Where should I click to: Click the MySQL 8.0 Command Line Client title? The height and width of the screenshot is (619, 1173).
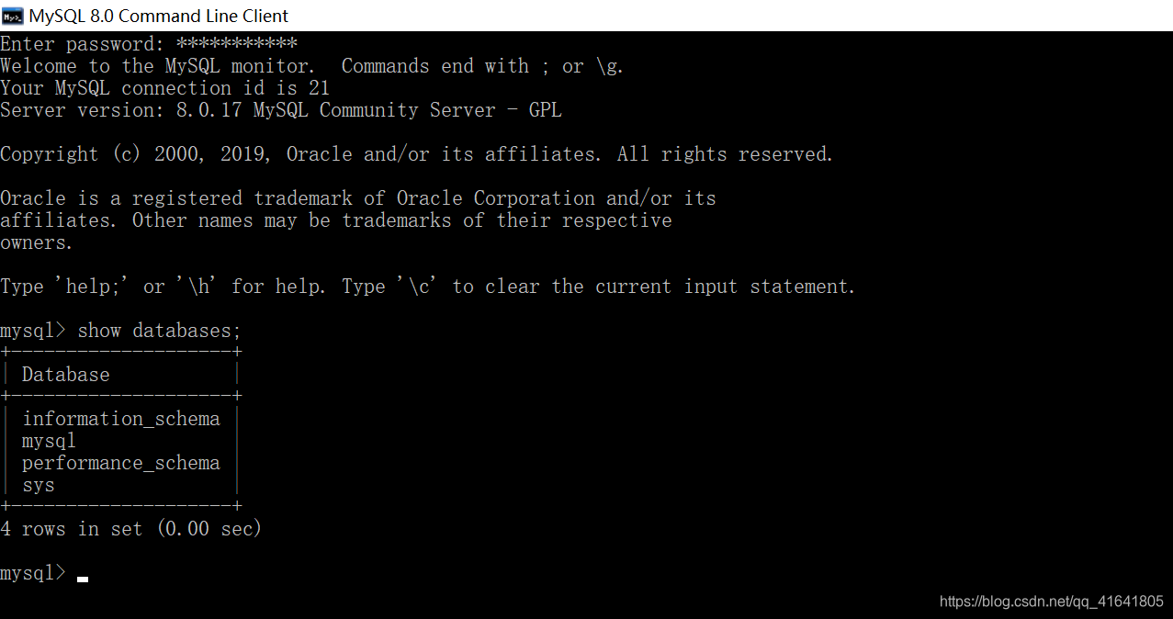click(x=159, y=16)
